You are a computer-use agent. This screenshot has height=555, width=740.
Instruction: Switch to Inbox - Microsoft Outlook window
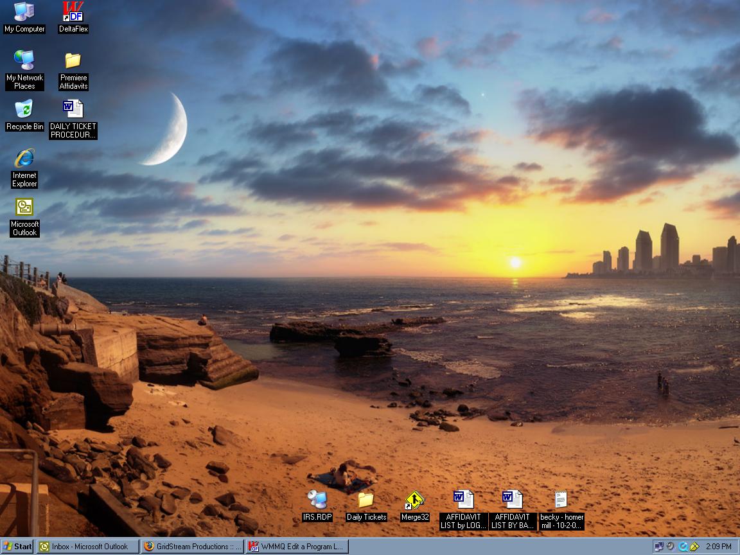pyautogui.click(x=88, y=547)
